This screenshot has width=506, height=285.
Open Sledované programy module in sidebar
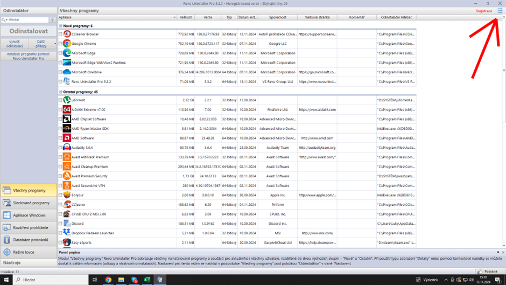tap(29, 203)
